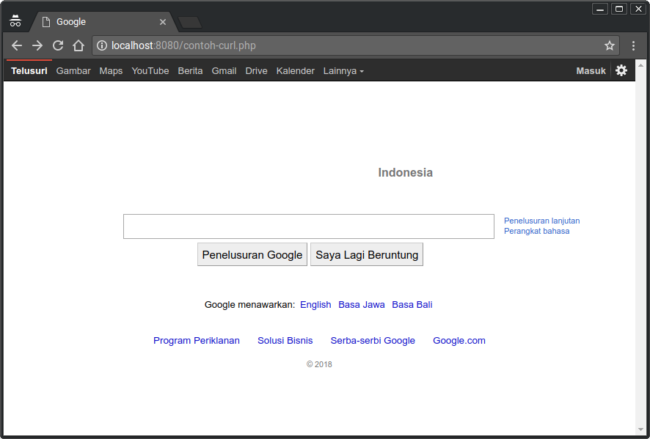Expand the Lainnya navigation dropdown
Image resolution: width=650 pixels, height=439 pixels.
343,70
